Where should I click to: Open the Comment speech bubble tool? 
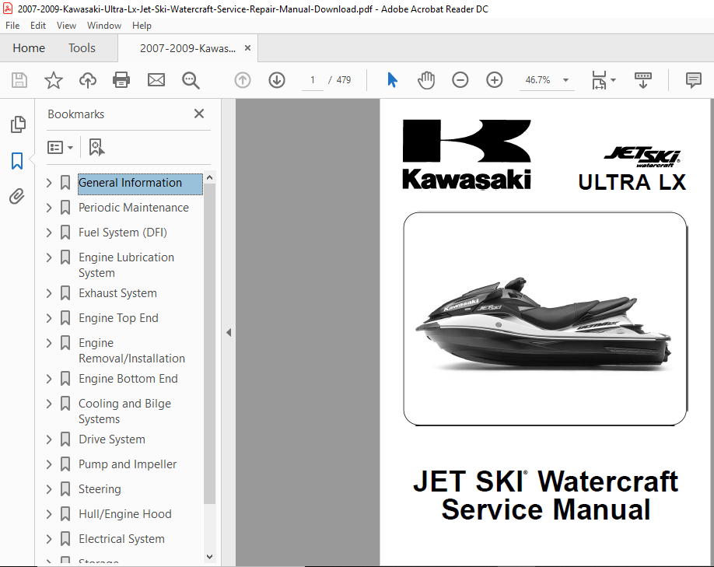pyautogui.click(x=694, y=80)
